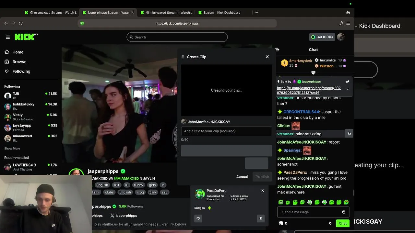Click the 18+ tag
This screenshot has width=415, height=233.
coord(116,185)
